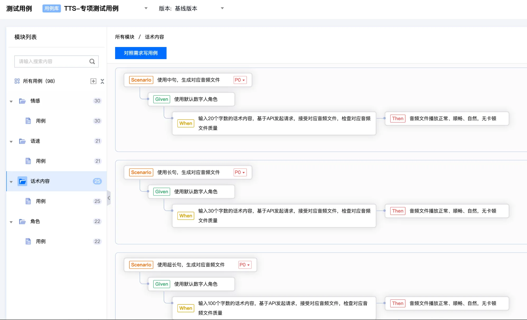Open P0 priority dropdown for 使用超长句 scenario
This screenshot has height=320, width=527.
click(x=245, y=265)
